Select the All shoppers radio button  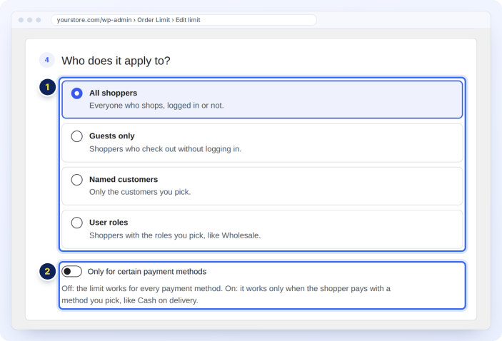pos(77,93)
